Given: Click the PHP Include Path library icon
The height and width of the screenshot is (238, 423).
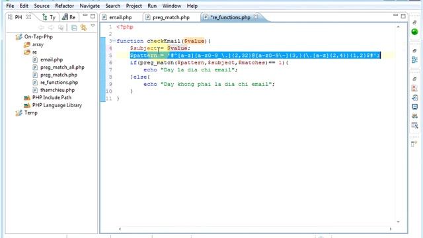Looking at the screenshot, I should [27, 98].
